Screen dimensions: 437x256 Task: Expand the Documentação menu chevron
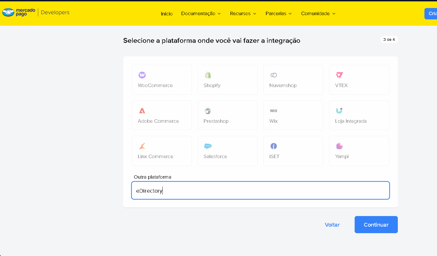[x=219, y=14]
